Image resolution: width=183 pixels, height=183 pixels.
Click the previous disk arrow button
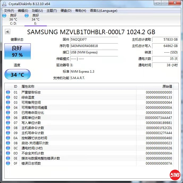pos(7,32)
